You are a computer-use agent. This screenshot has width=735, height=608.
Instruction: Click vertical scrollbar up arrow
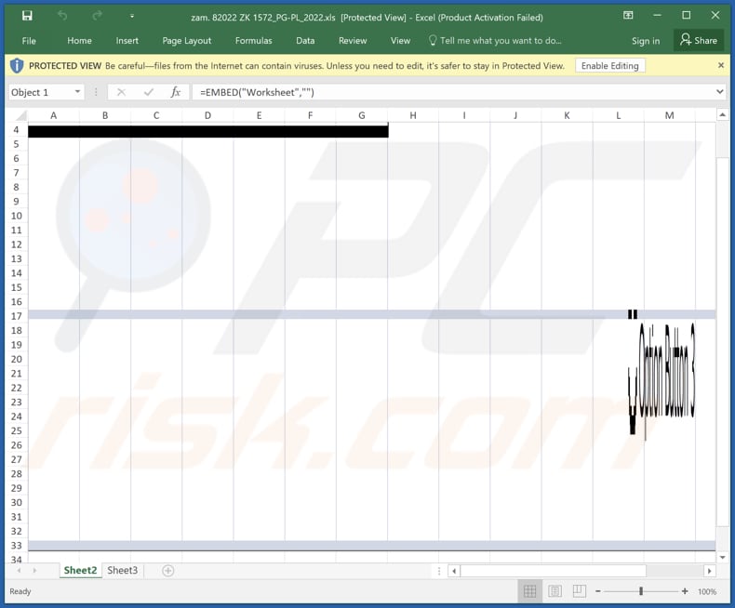(722, 114)
